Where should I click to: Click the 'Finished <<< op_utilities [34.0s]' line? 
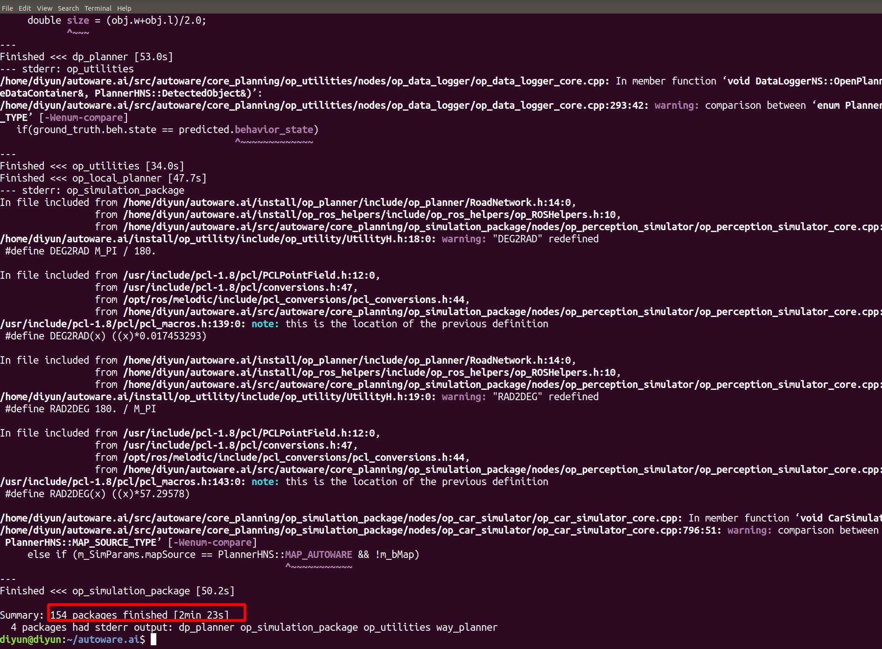point(92,166)
